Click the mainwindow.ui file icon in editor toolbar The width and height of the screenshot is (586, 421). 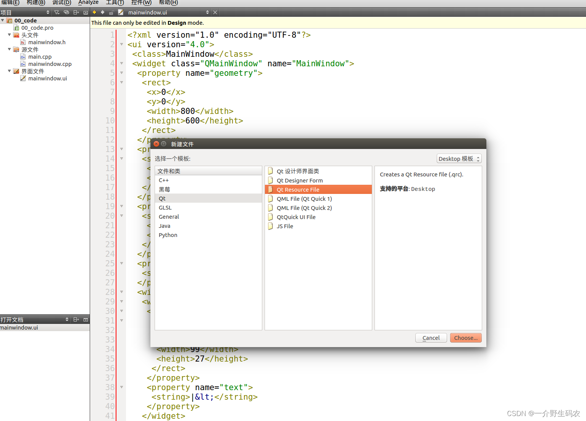point(121,12)
